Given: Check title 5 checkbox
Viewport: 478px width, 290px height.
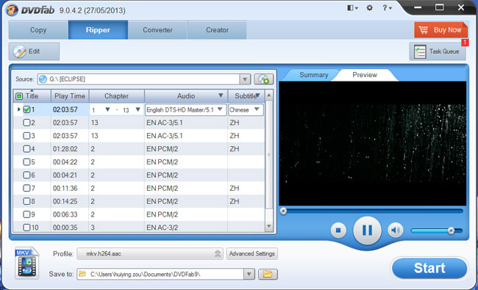Looking at the screenshot, I should [x=26, y=162].
